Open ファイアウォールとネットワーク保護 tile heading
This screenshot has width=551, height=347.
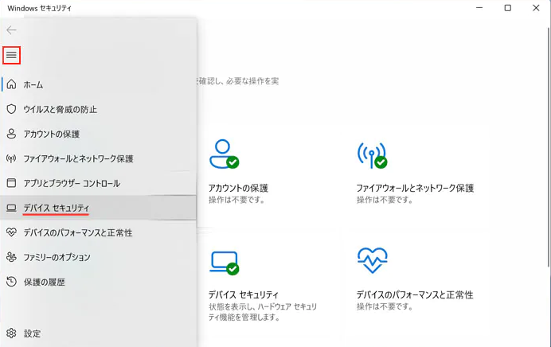point(415,189)
